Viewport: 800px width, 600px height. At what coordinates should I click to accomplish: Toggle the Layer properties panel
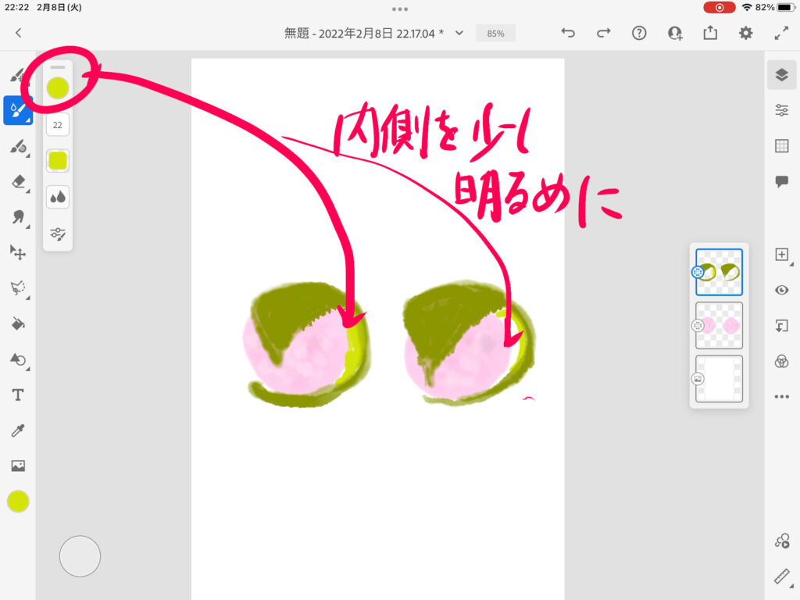tap(781, 110)
